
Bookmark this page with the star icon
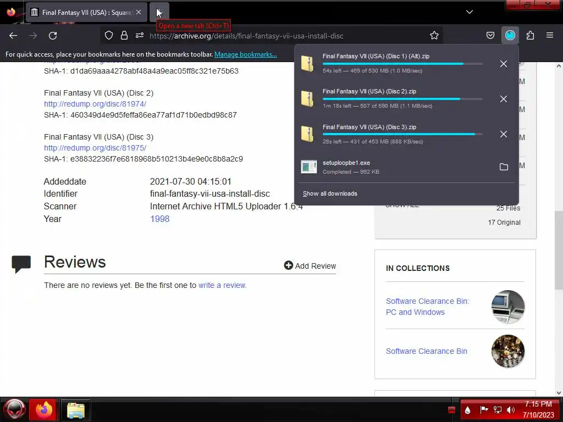pos(434,36)
